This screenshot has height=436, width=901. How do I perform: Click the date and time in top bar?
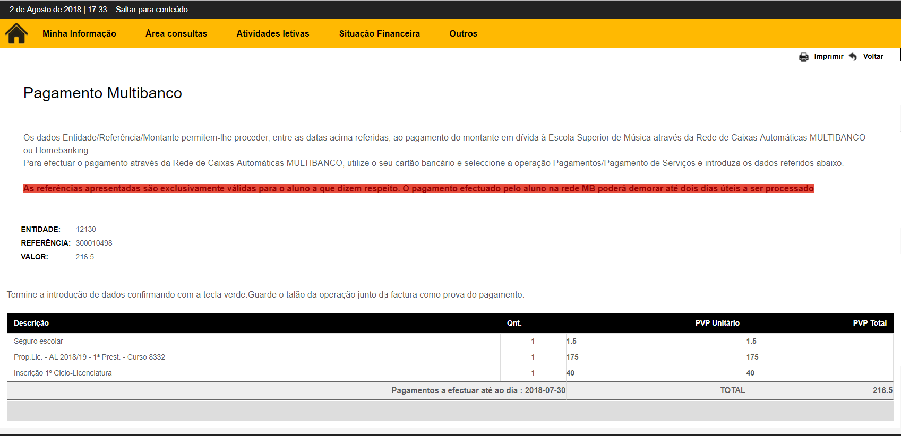click(58, 10)
